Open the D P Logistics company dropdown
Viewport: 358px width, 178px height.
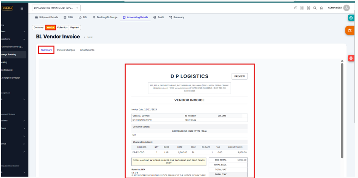tap(56, 8)
